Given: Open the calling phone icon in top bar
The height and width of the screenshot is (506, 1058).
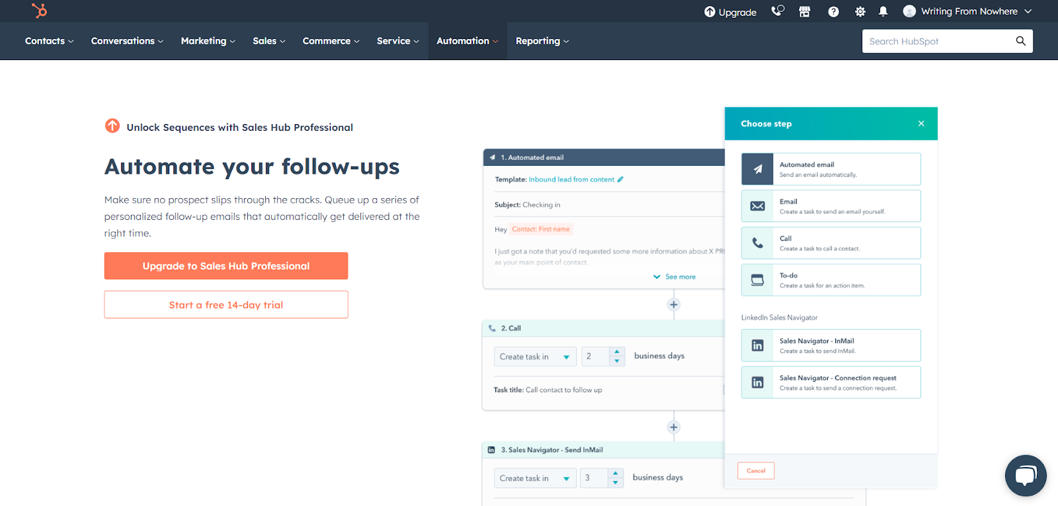Looking at the screenshot, I should tap(778, 11).
